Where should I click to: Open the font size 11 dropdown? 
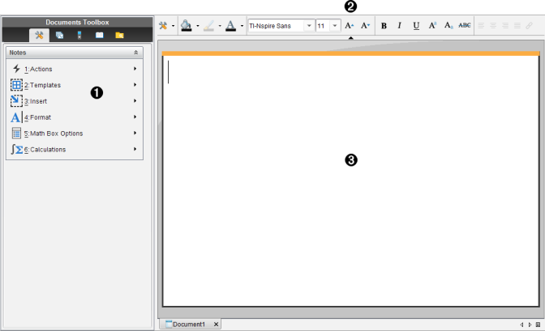pos(335,26)
